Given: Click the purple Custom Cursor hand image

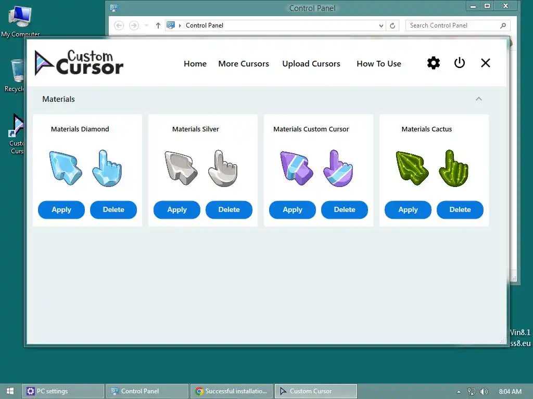Looking at the screenshot, I should 338,168.
